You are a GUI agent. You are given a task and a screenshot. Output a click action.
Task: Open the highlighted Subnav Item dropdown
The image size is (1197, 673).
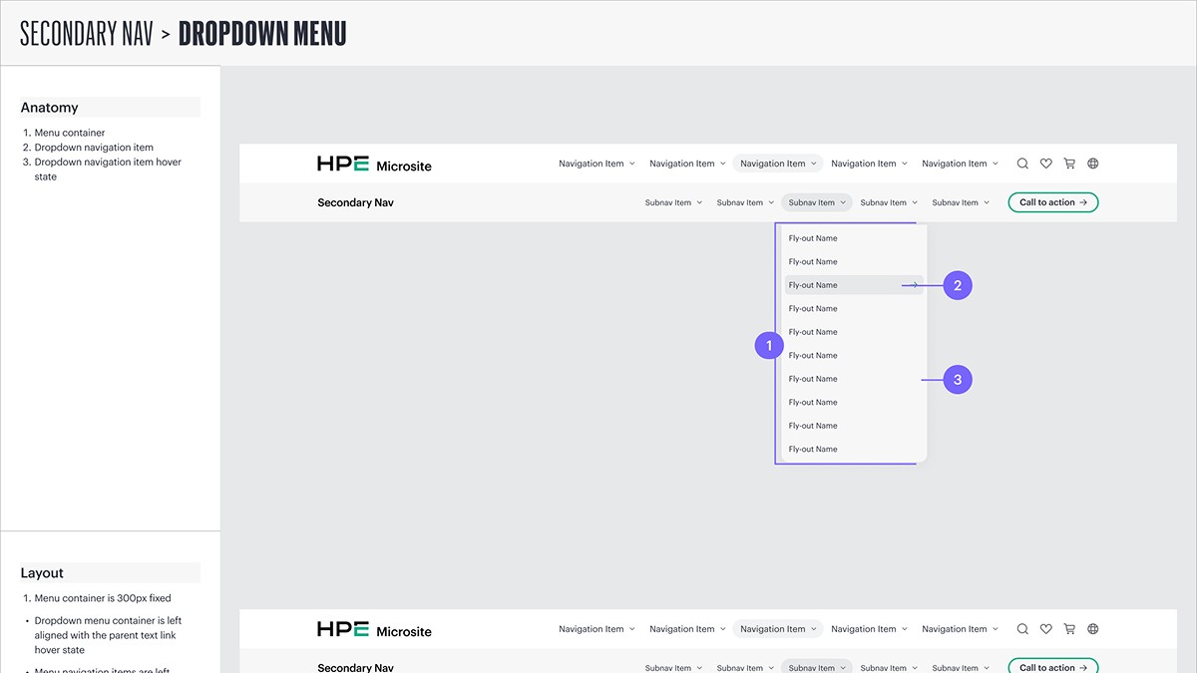816,201
